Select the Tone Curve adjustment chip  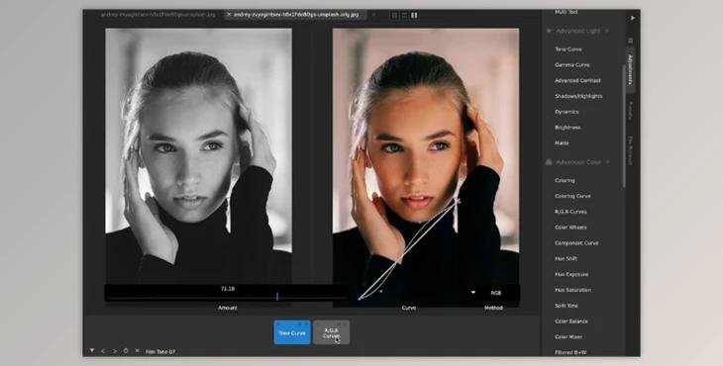click(x=292, y=332)
